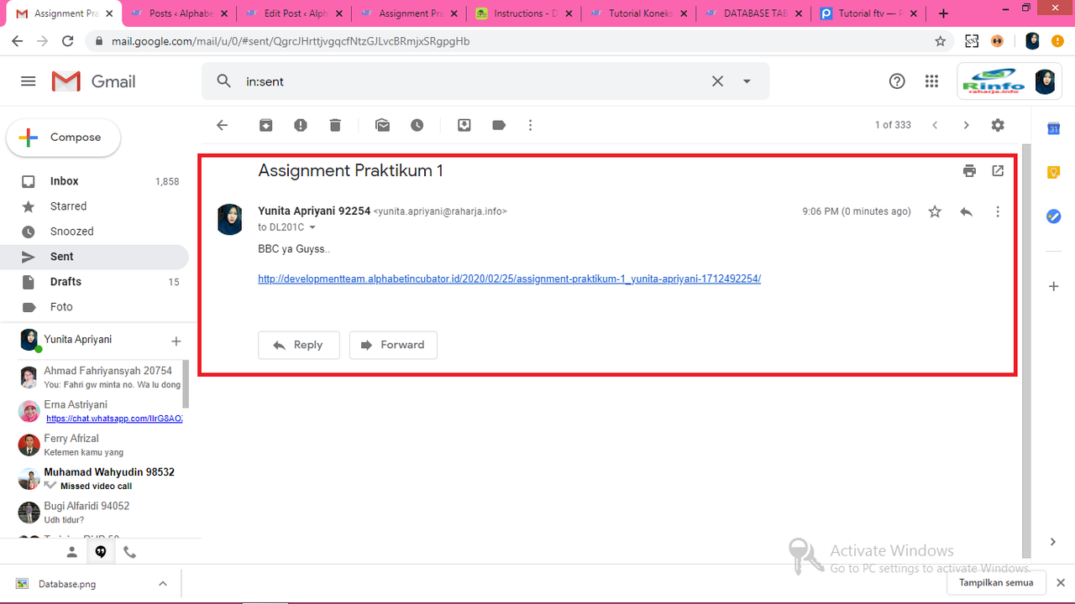Expand the side panel chevron

[x=1053, y=542]
